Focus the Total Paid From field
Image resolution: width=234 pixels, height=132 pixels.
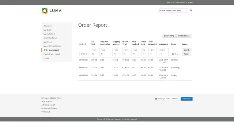coord(144,50)
